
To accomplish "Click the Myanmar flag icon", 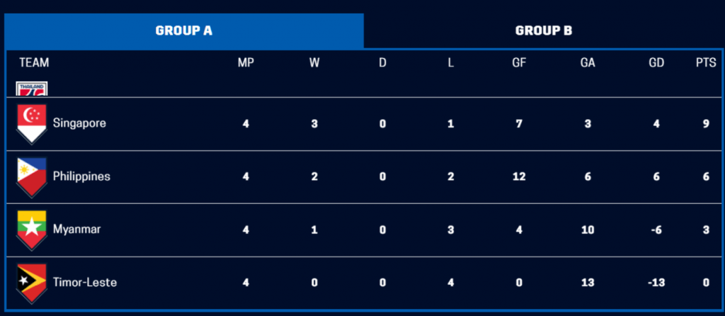I will coord(32,230).
